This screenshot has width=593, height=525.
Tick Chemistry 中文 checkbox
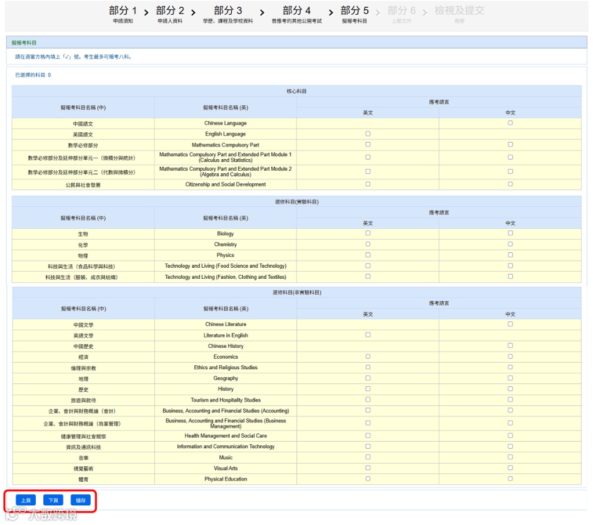point(510,244)
